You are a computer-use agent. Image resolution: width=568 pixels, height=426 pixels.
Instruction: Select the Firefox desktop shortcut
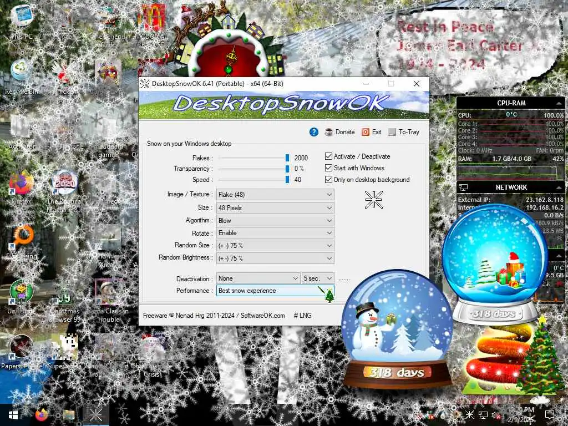point(22,187)
